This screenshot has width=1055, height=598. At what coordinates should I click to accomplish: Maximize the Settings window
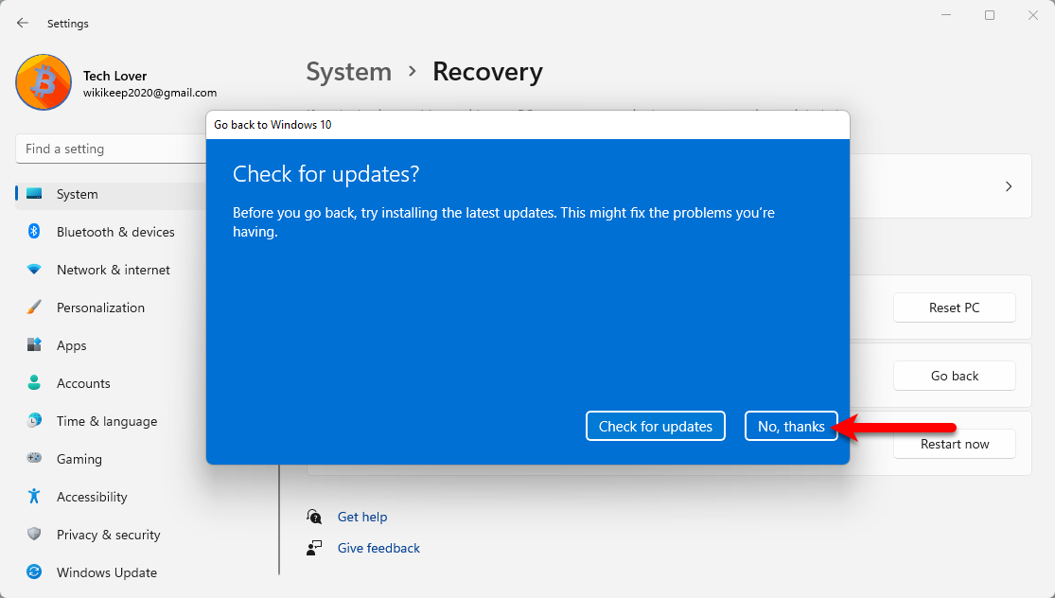tap(990, 15)
